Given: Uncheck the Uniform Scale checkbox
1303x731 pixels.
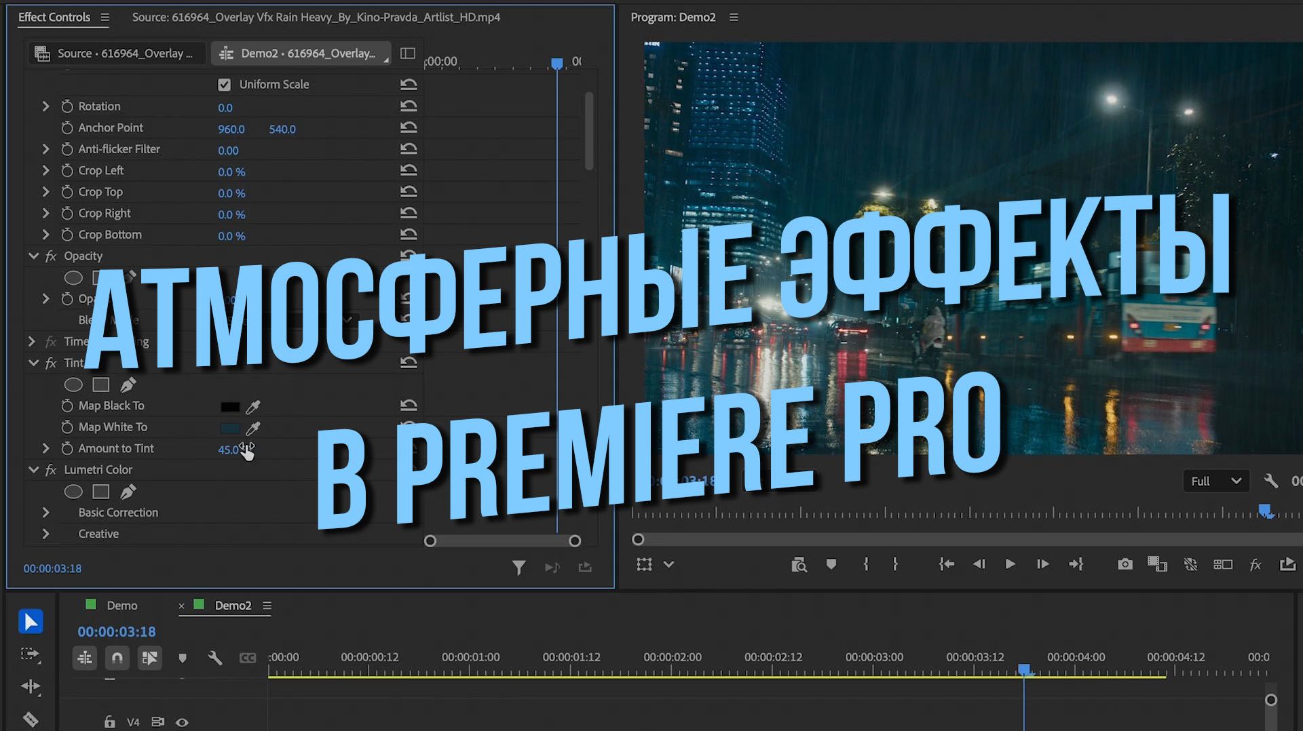Looking at the screenshot, I should [x=224, y=84].
